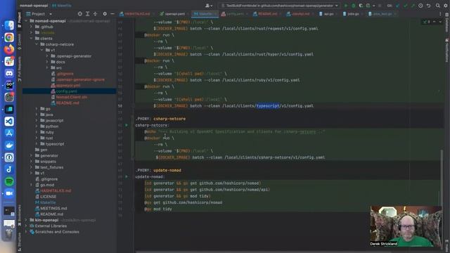The image size is (450, 253).
Task: Click run gutter arrow beside update-nomad target
Action: pos(127,176)
